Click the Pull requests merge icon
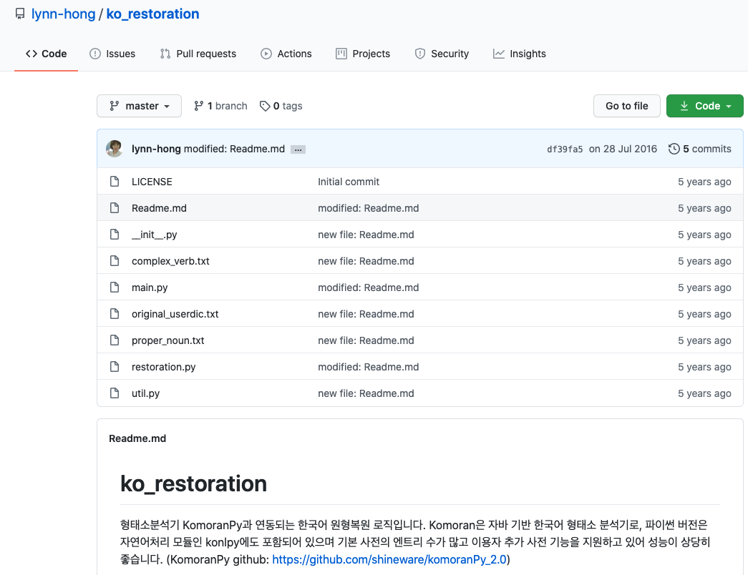Screen dimensions: 748x575 point(165,54)
